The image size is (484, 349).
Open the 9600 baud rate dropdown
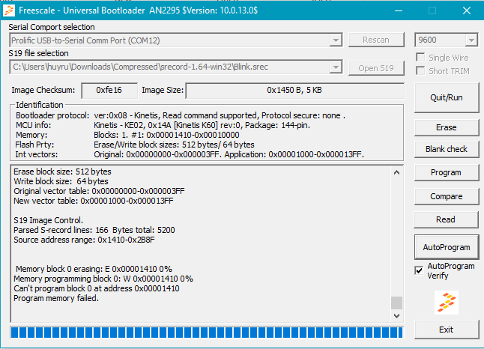(x=471, y=40)
